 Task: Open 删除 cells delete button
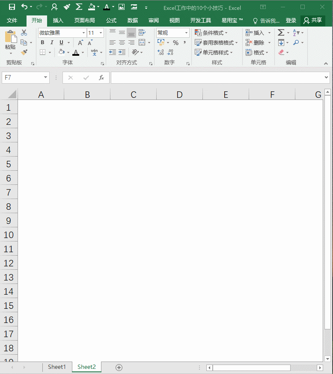point(255,43)
